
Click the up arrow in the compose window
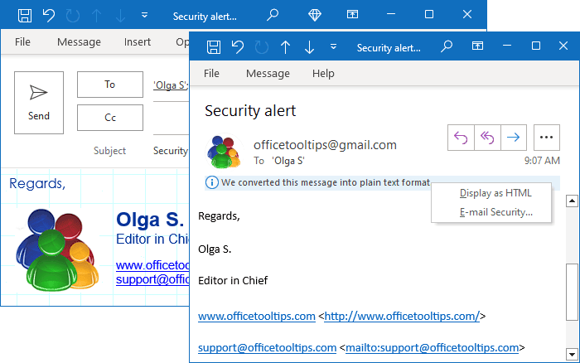click(97, 16)
